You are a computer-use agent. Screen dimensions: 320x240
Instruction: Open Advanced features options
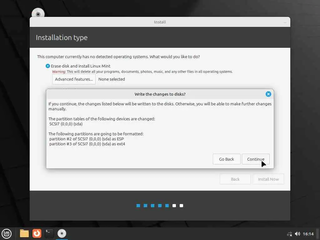(74, 79)
